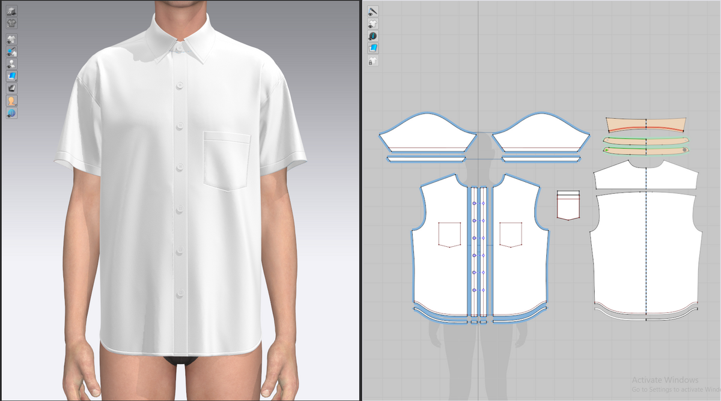
Task: Toggle Show 3D seamline and pins icon
Action: click(x=12, y=52)
